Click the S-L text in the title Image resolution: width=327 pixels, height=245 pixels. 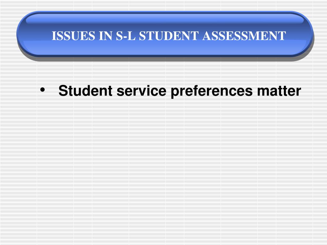pyautogui.click(x=126, y=36)
